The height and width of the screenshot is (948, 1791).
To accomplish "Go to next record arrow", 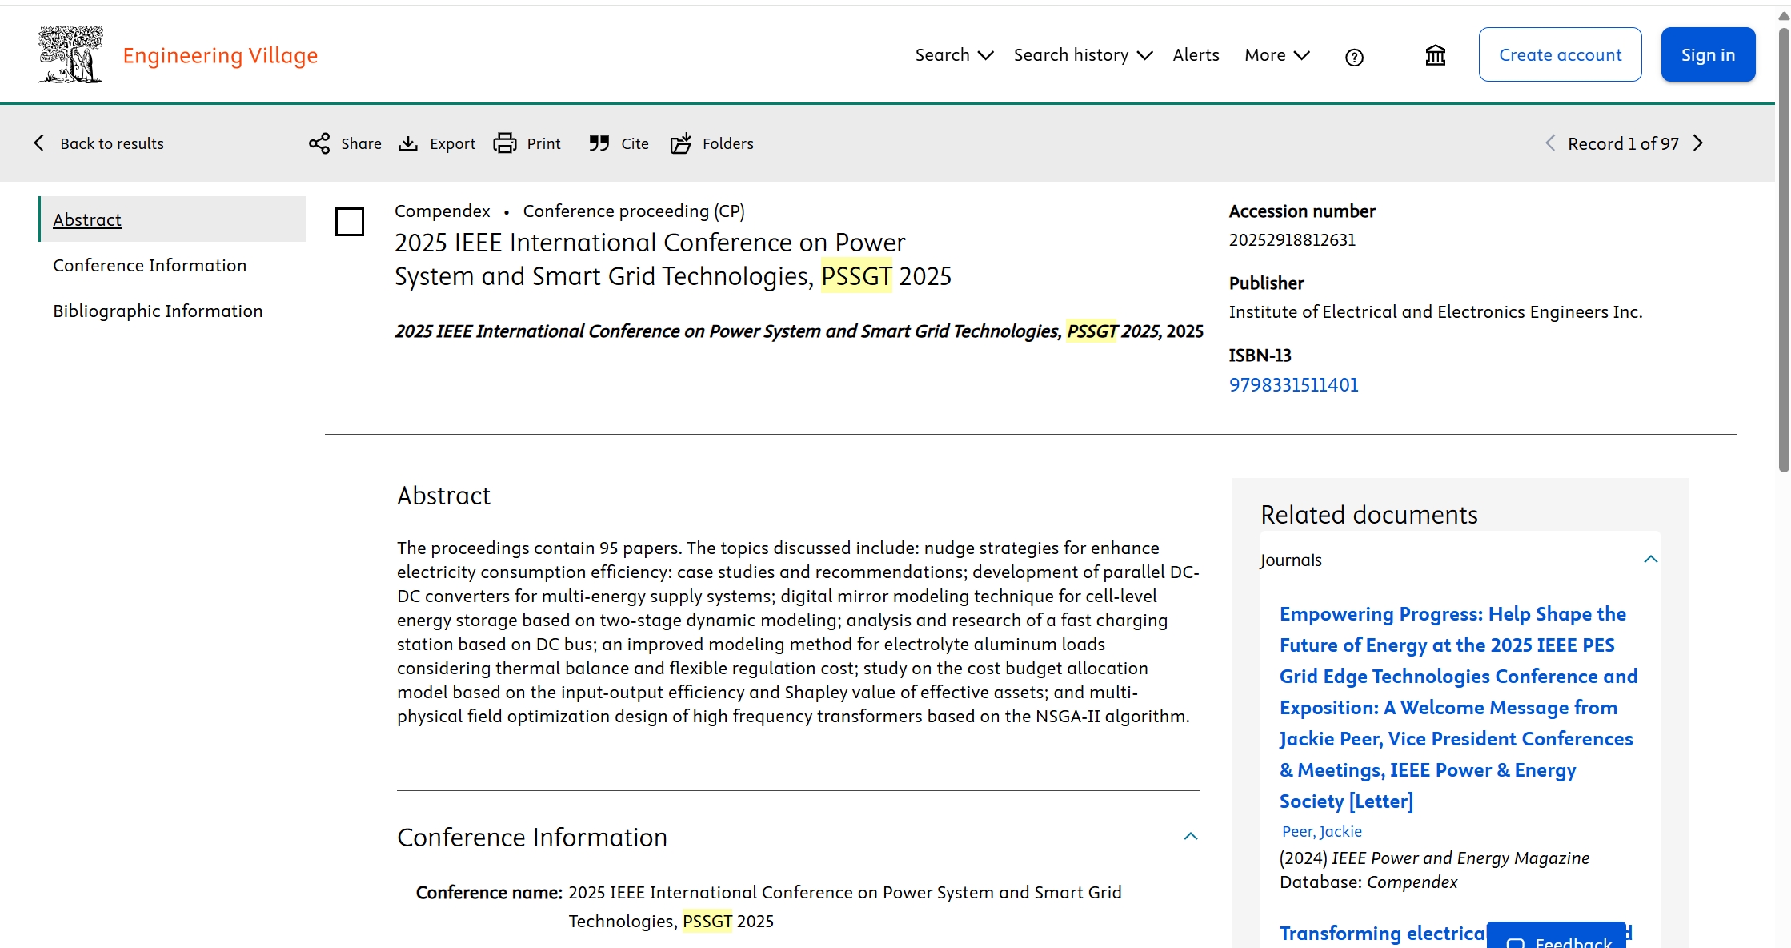I will [1698, 143].
